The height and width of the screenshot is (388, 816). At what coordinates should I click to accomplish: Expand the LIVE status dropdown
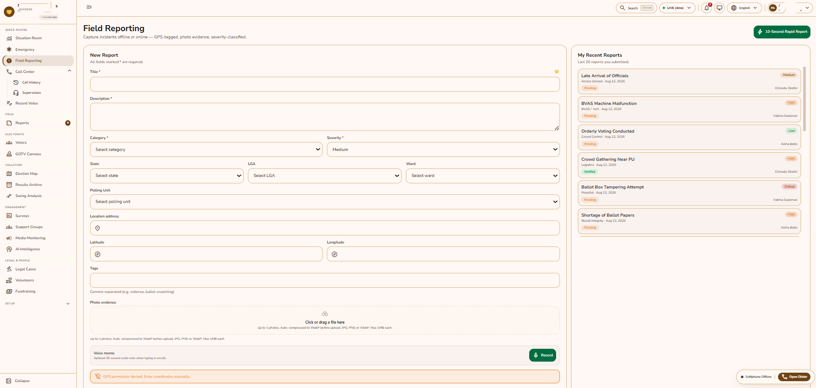pyautogui.click(x=677, y=8)
